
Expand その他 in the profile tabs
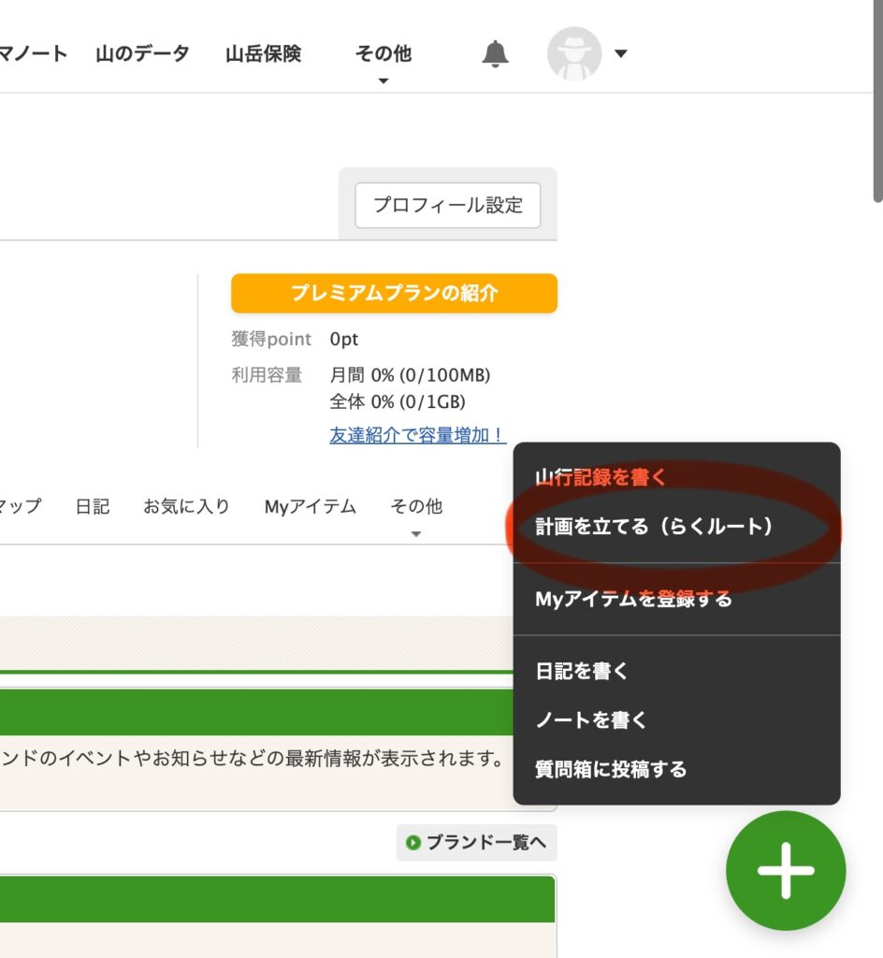(x=416, y=506)
